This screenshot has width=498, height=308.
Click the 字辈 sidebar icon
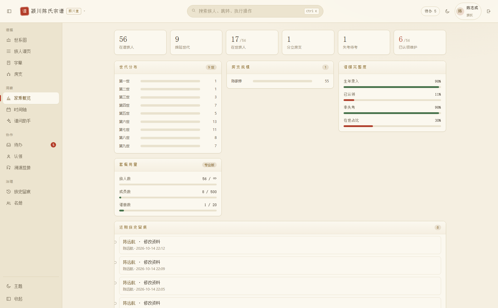9,63
